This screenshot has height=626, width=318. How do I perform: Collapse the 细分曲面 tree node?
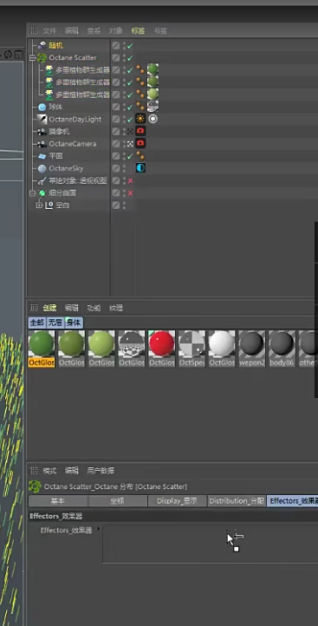(32, 193)
